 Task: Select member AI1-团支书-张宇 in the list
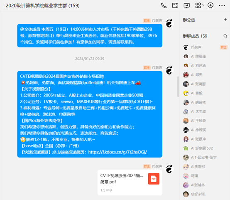tap(205, 158)
